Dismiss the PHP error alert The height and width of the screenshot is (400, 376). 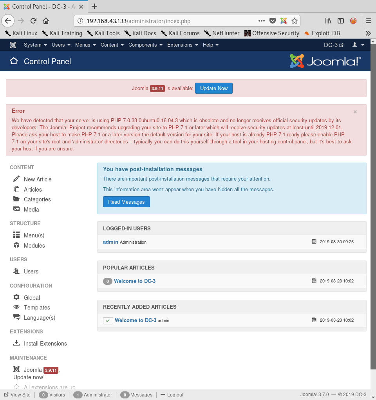click(355, 112)
